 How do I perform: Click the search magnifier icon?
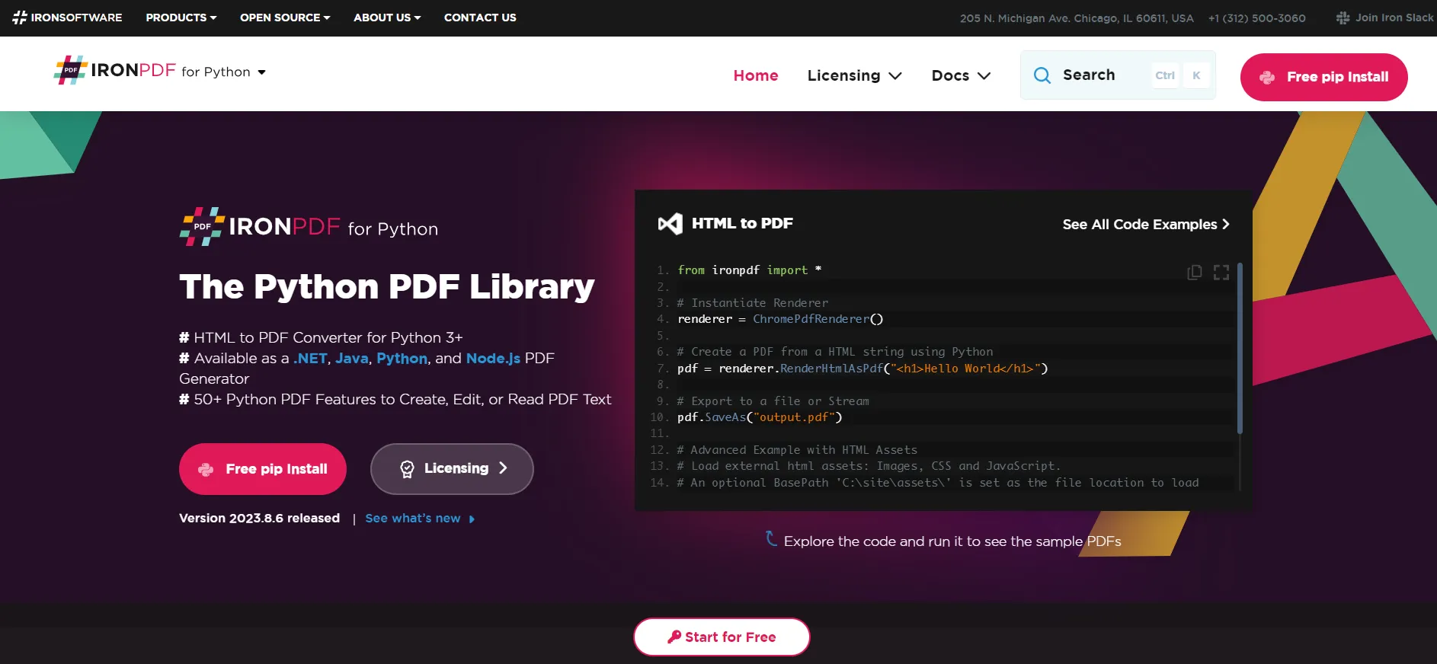point(1042,75)
